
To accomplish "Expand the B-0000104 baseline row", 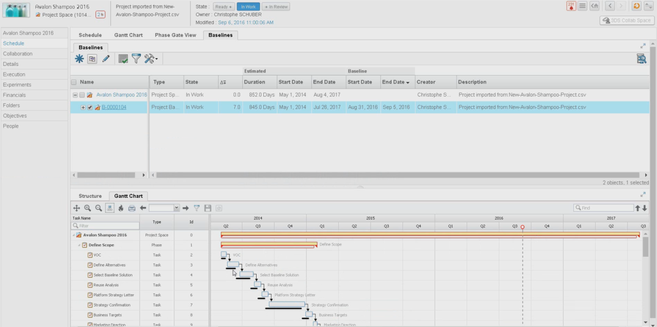I will (x=83, y=107).
